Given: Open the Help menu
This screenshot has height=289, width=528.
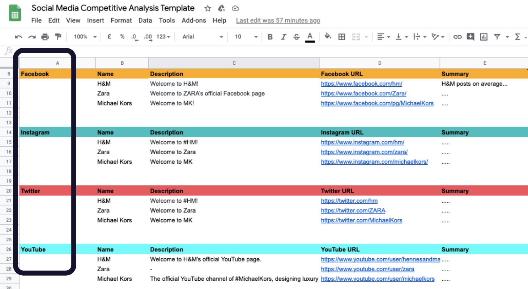Looking at the screenshot, I should coord(220,21).
